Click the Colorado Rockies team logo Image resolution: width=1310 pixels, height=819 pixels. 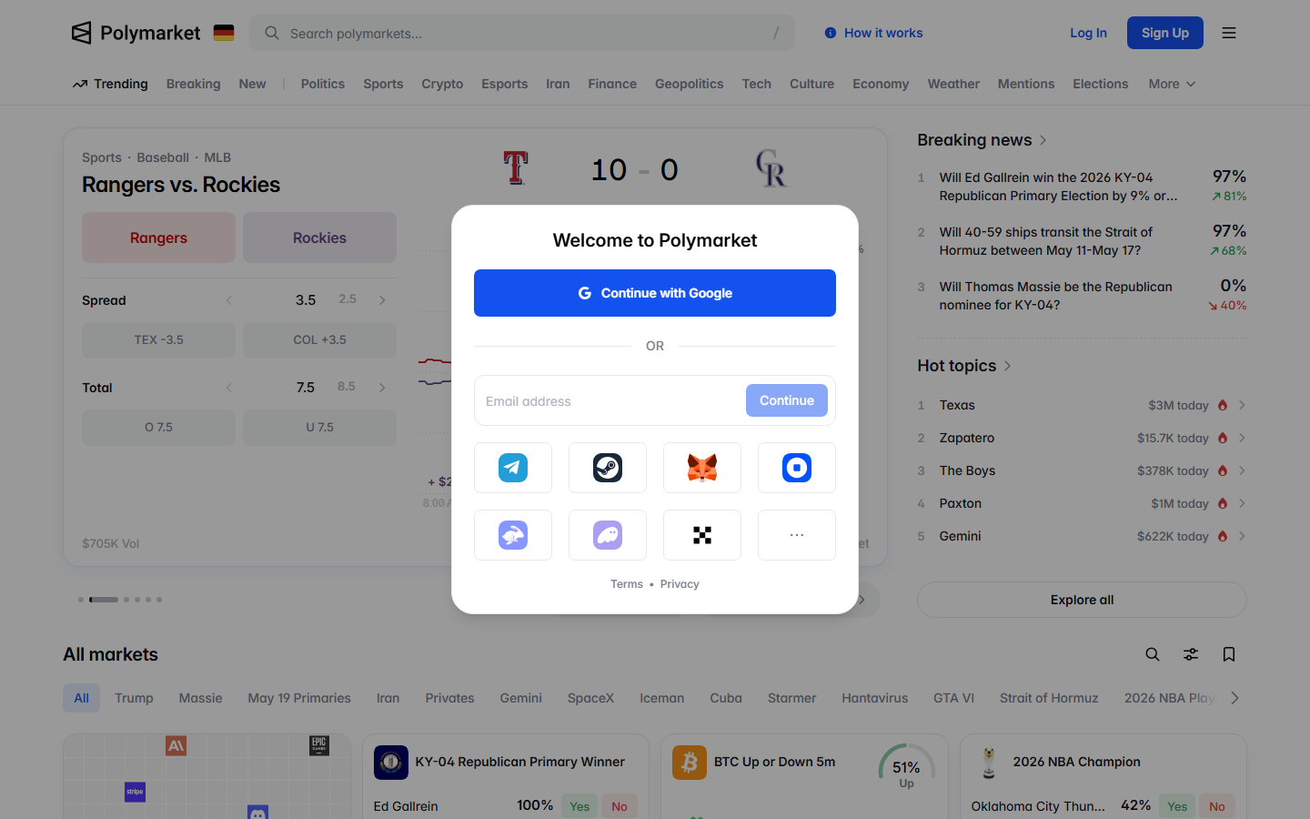[771, 168]
